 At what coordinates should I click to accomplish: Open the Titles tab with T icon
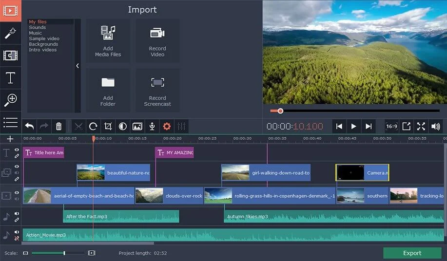click(11, 78)
